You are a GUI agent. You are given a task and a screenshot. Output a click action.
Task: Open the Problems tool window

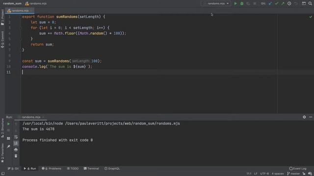52,169
